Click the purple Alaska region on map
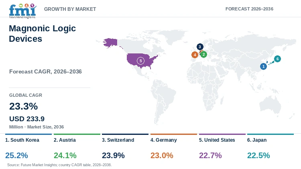This screenshot has height=169, width=301. tap(111, 43)
